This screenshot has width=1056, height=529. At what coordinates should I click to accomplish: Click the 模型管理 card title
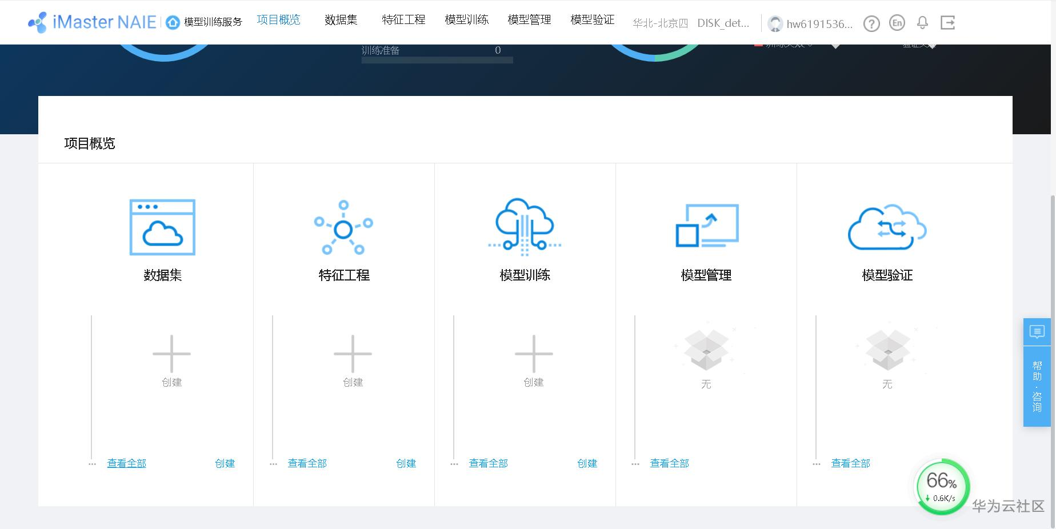tap(706, 275)
